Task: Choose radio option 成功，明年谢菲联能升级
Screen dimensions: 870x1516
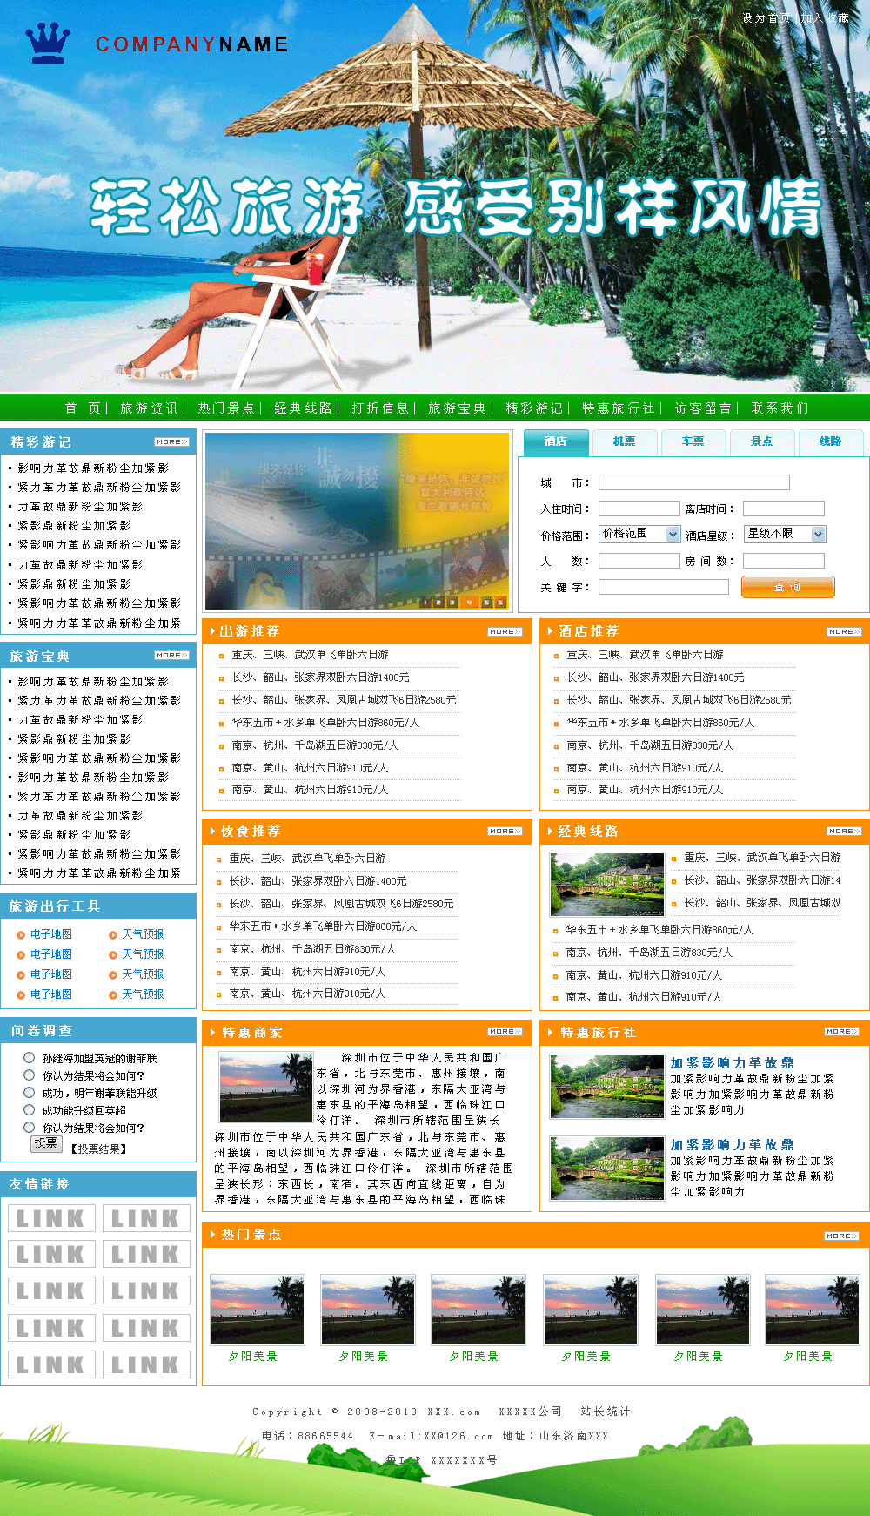Action: (30, 1093)
